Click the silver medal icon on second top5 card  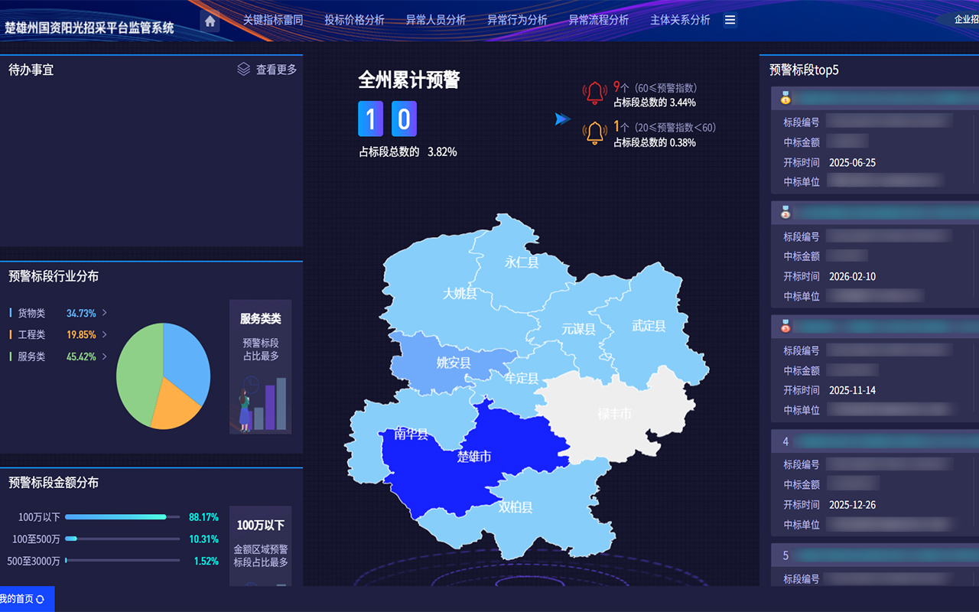point(785,212)
